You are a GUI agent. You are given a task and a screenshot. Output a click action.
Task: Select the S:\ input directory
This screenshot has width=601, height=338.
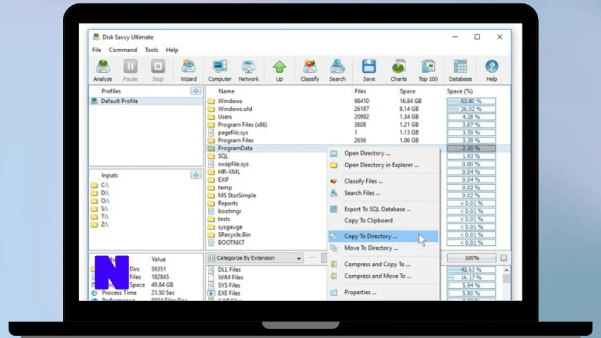104,209
